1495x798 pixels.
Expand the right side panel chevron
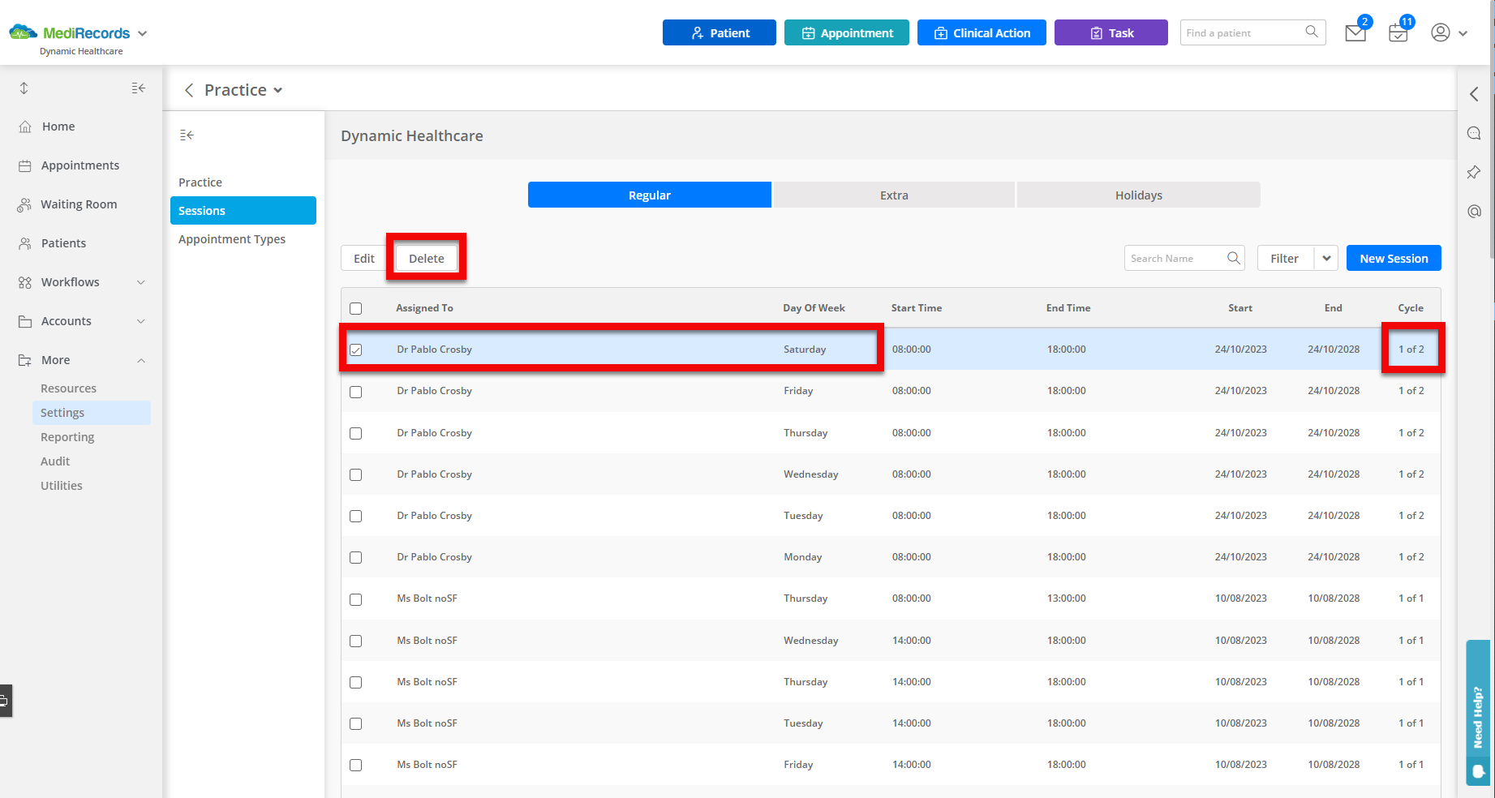coord(1474,94)
